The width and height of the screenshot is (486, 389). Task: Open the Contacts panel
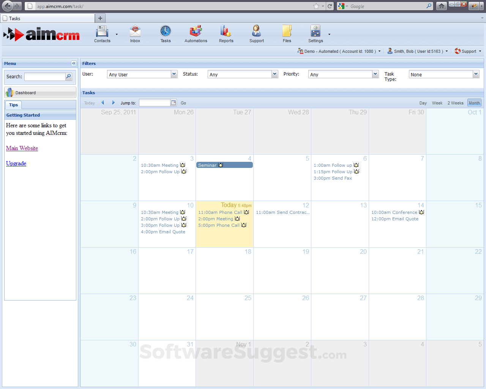pyautogui.click(x=102, y=34)
